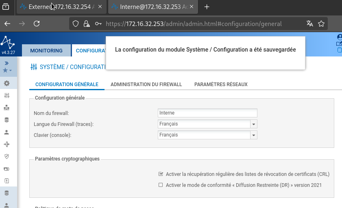Open the Clavier (console) dropdown arrow
342x208 pixels.
pos(253,135)
